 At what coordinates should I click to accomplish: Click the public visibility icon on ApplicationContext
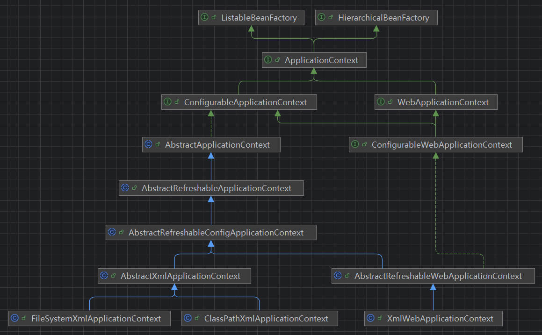(x=277, y=60)
